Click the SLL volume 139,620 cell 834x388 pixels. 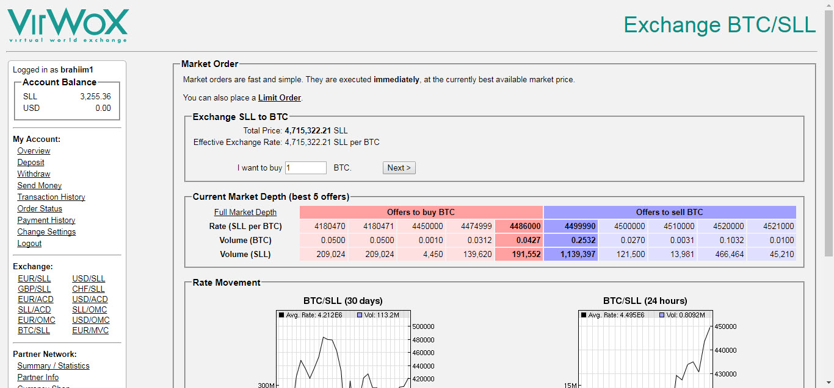pos(471,255)
